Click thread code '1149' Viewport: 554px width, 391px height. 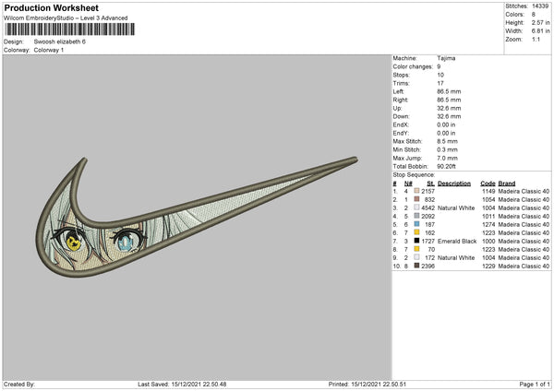coord(488,191)
